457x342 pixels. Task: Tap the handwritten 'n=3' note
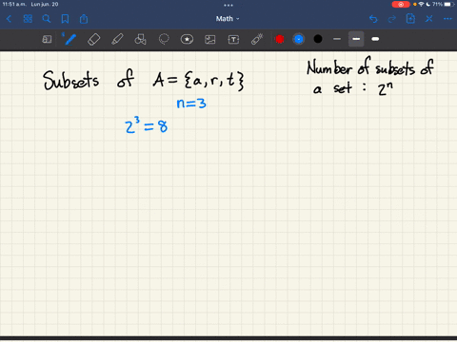pos(191,104)
